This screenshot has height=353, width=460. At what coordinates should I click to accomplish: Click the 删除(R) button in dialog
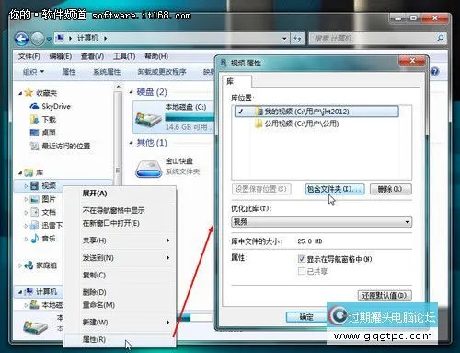tap(390, 189)
